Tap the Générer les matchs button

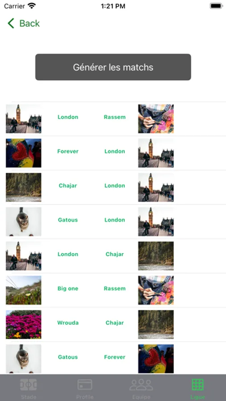[x=113, y=67]
